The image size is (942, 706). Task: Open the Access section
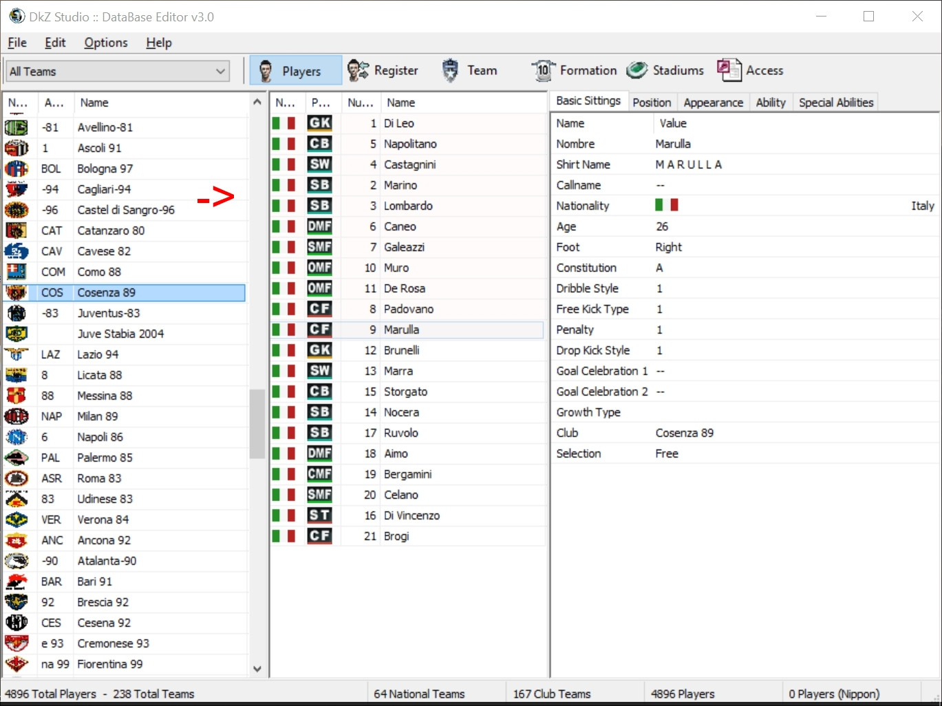pos(750,70)
